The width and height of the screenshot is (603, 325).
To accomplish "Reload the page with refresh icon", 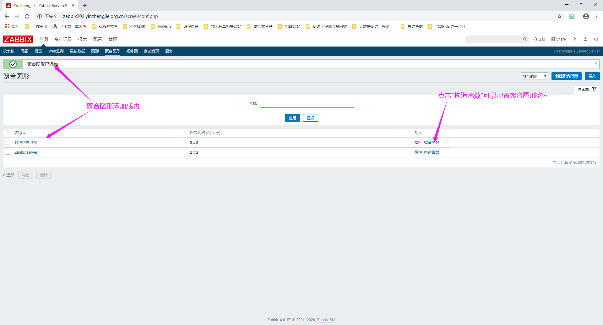I will [x=27, y=16].
